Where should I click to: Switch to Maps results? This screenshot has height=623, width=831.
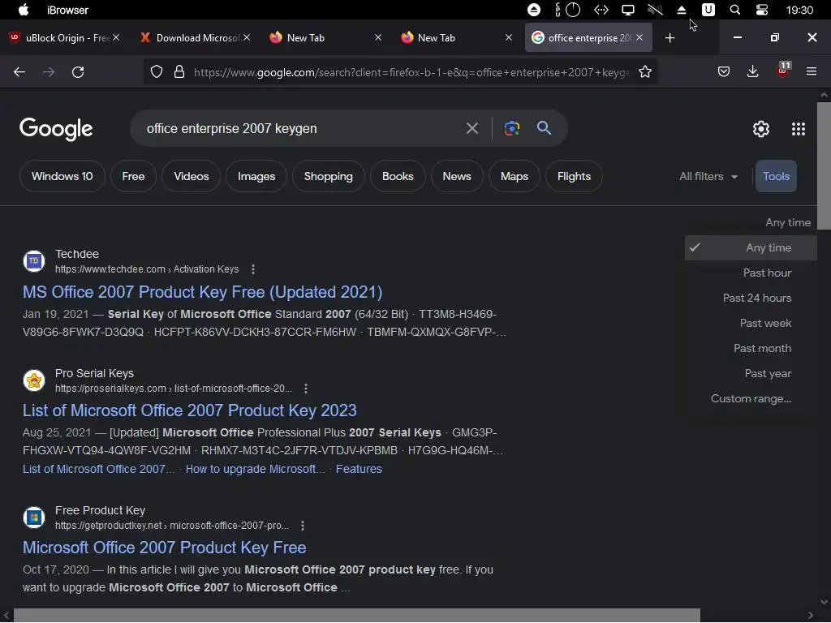click(x=514, y=176)
